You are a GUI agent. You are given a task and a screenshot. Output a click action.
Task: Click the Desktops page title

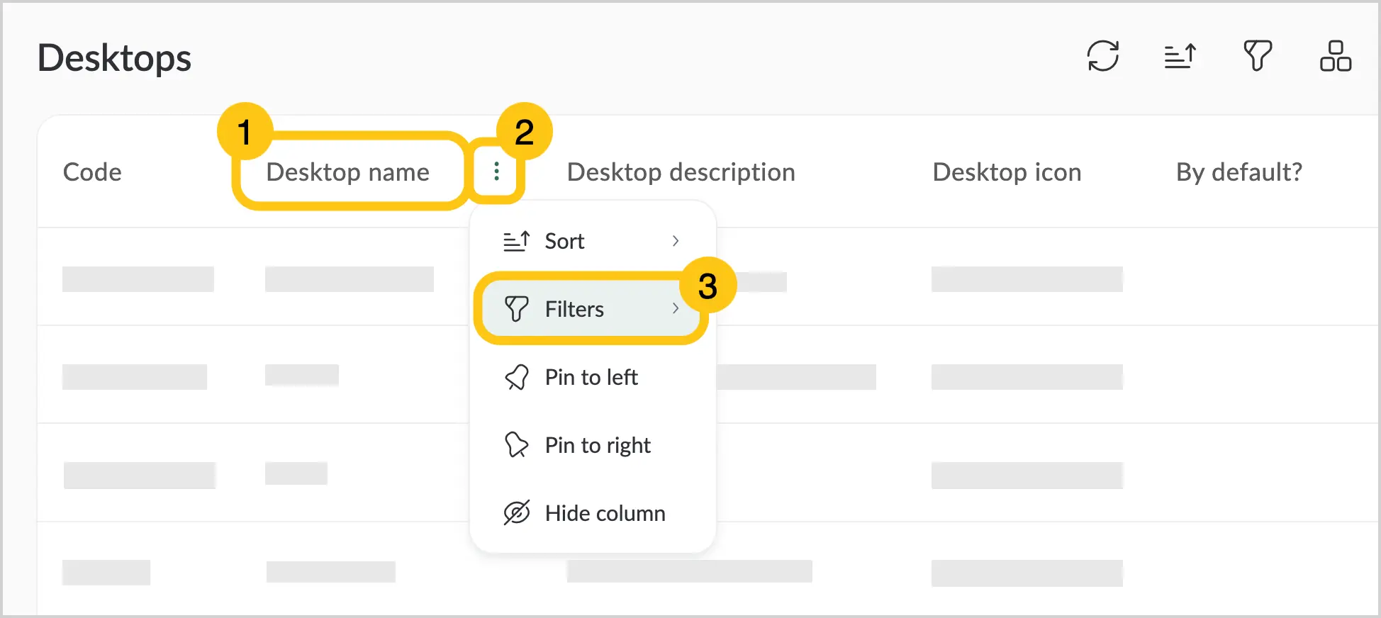coord(114,58)
